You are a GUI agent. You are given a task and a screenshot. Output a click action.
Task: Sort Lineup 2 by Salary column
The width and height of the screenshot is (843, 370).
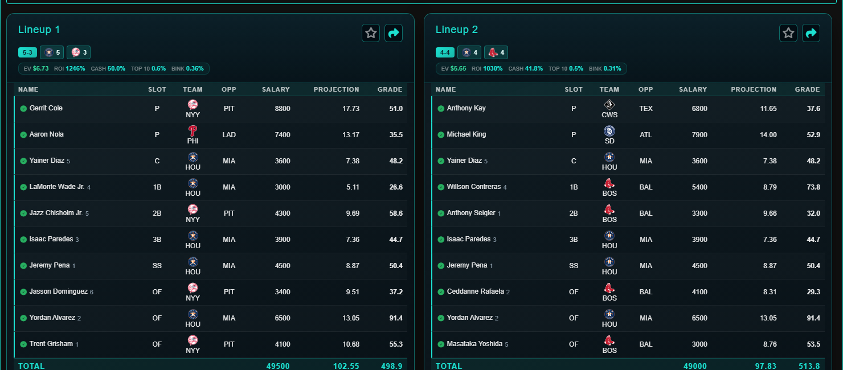coord(693,89)
